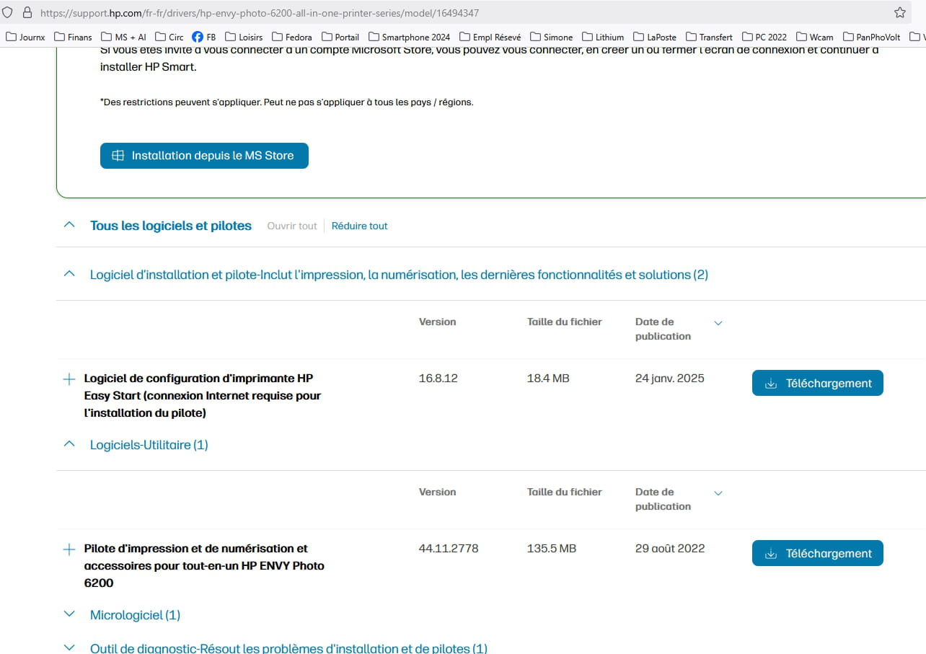The width and height of the screenshot is (926, 654).
Task: Open the Portail bookmarks folder
Action: [x=340, y=37]
